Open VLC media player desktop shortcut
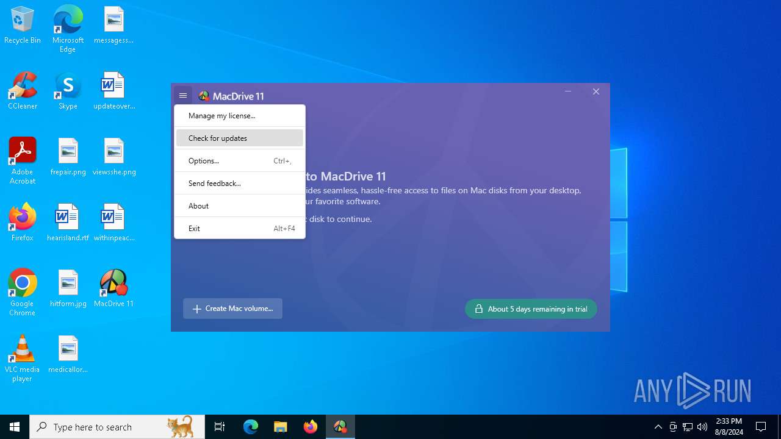Screen dimensions: 781x439 tap(23, 359)
